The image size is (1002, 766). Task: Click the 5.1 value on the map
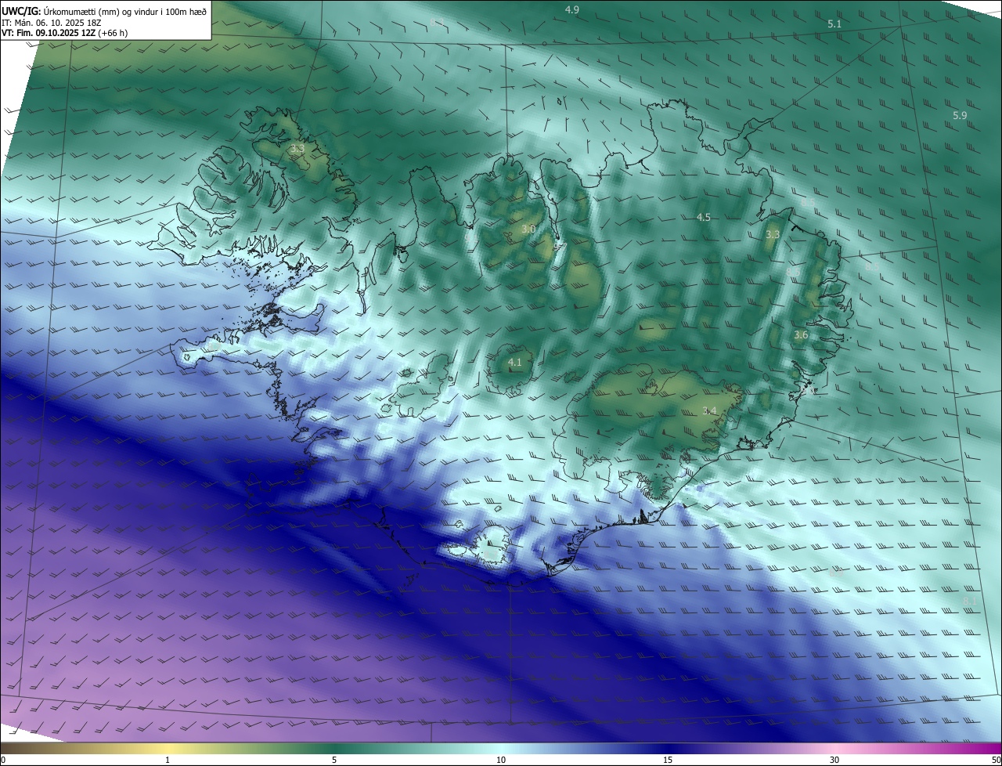(x=834, y=24)
